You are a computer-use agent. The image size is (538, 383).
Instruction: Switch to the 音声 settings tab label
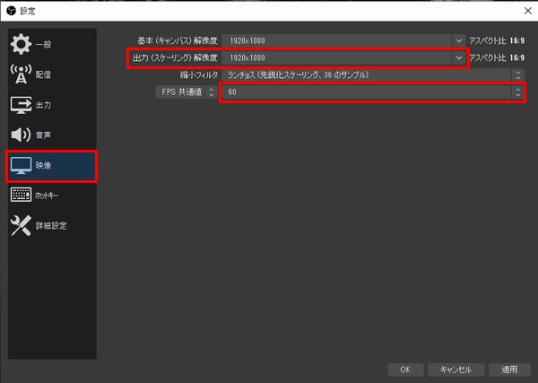point(43,135)
